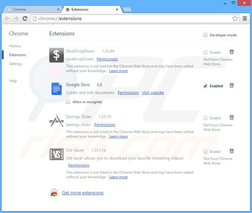Maximize the Chrome window
Screen dimensions: 252x213
point(233,3)
